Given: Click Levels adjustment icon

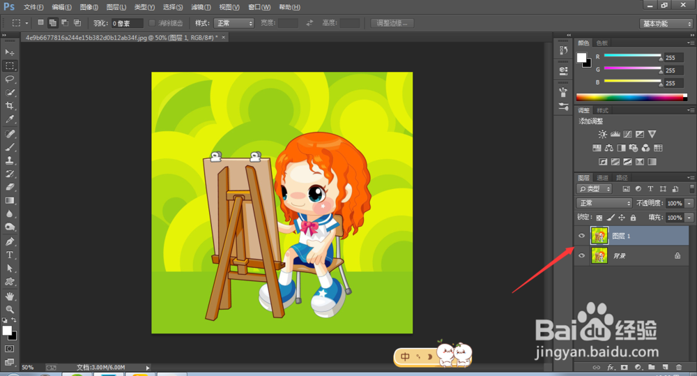Looking at the screenshot, I should (x=615, y=134).
